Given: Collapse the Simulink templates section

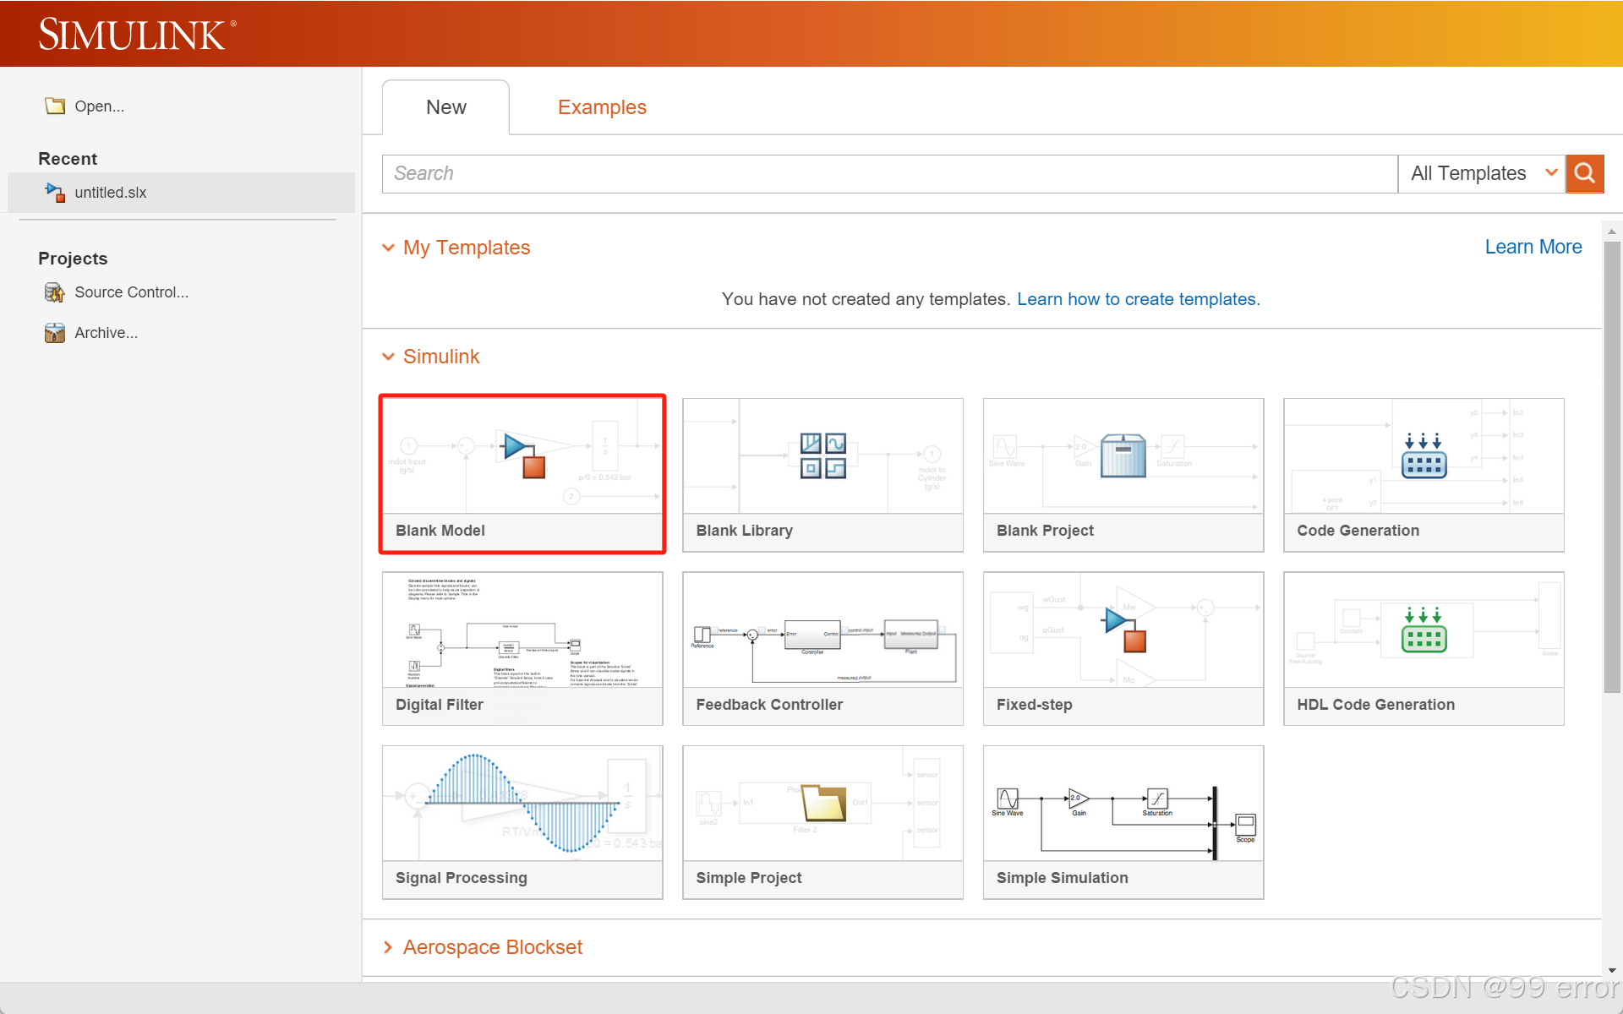Looking at the screenshot, I should point(389,357).
